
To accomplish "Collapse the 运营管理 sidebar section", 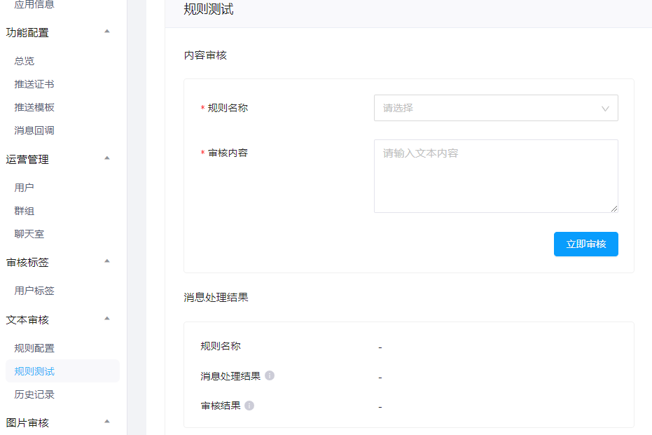I will (107, 158).
